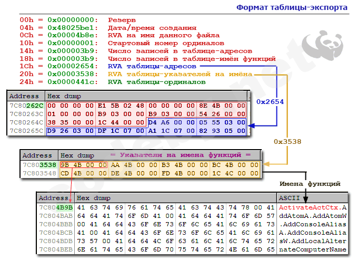Click blue bytes 'D4 A6 00 00'

pyautogui.click(x=172, y=122)
